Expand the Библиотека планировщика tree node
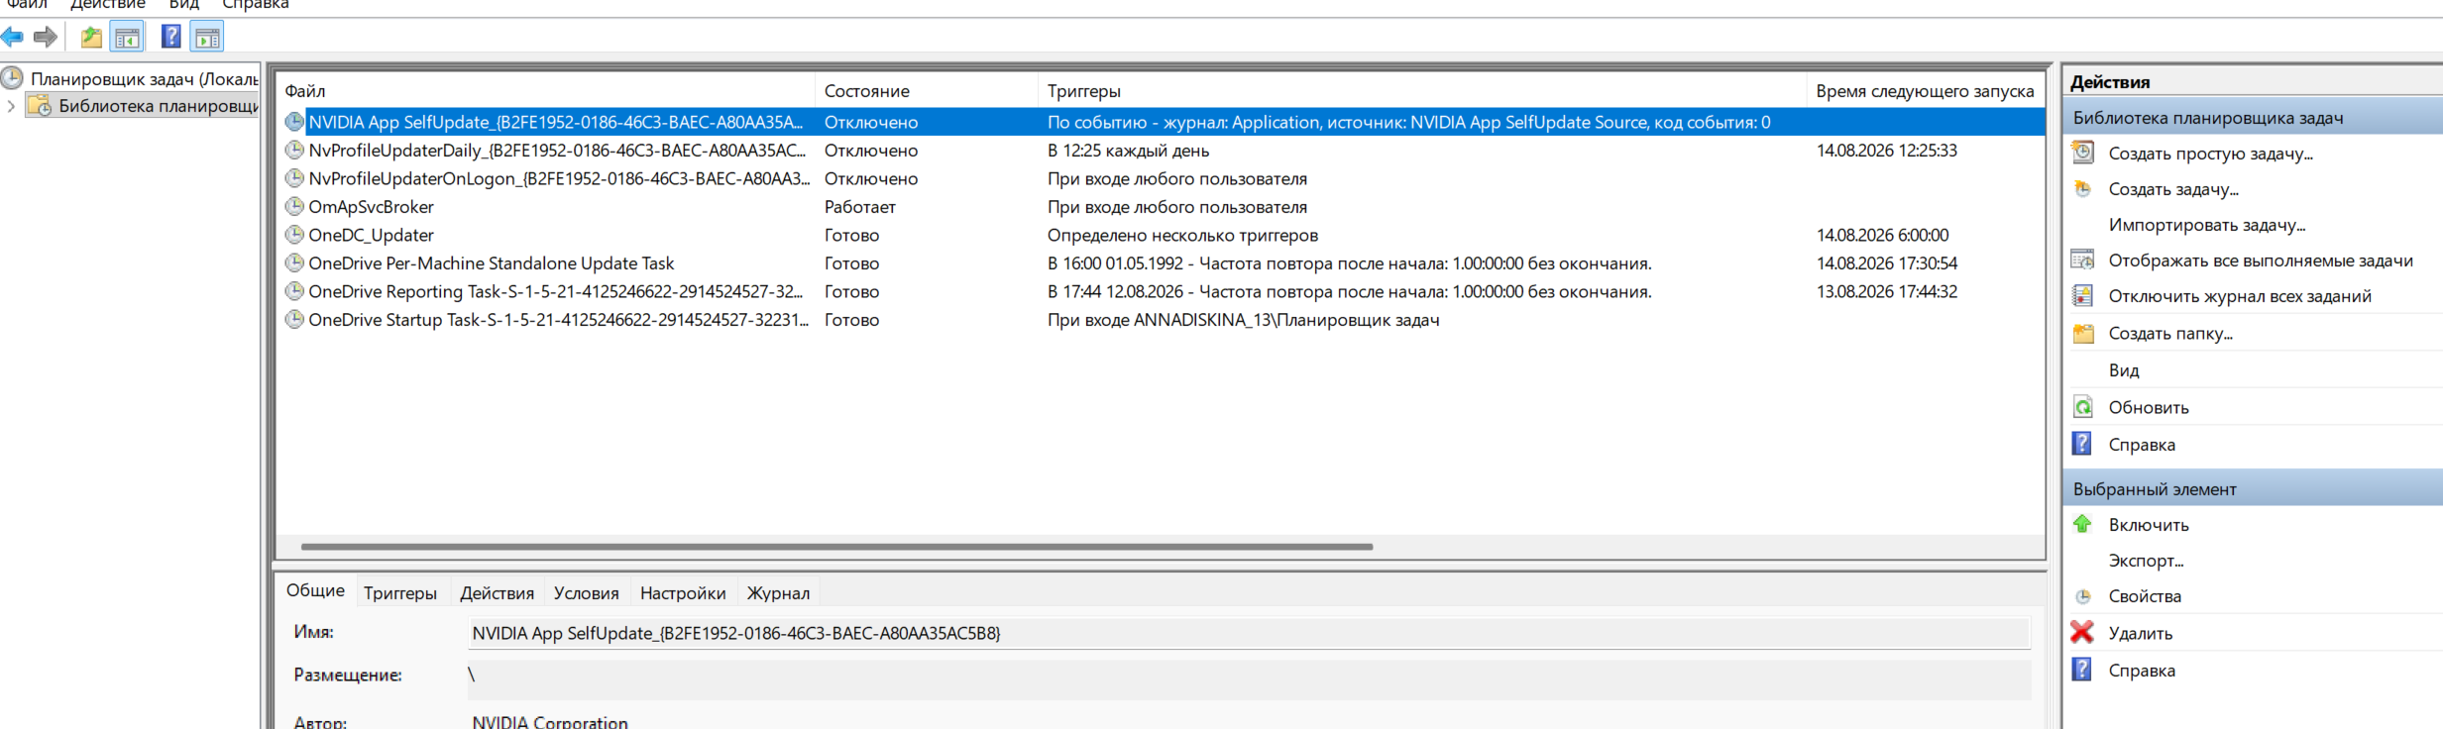The width and height of the screenshot is (2443, 729). pos(11,106)
